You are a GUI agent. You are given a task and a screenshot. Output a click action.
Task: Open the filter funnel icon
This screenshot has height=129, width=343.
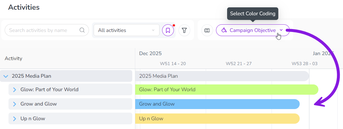[184, 30]
